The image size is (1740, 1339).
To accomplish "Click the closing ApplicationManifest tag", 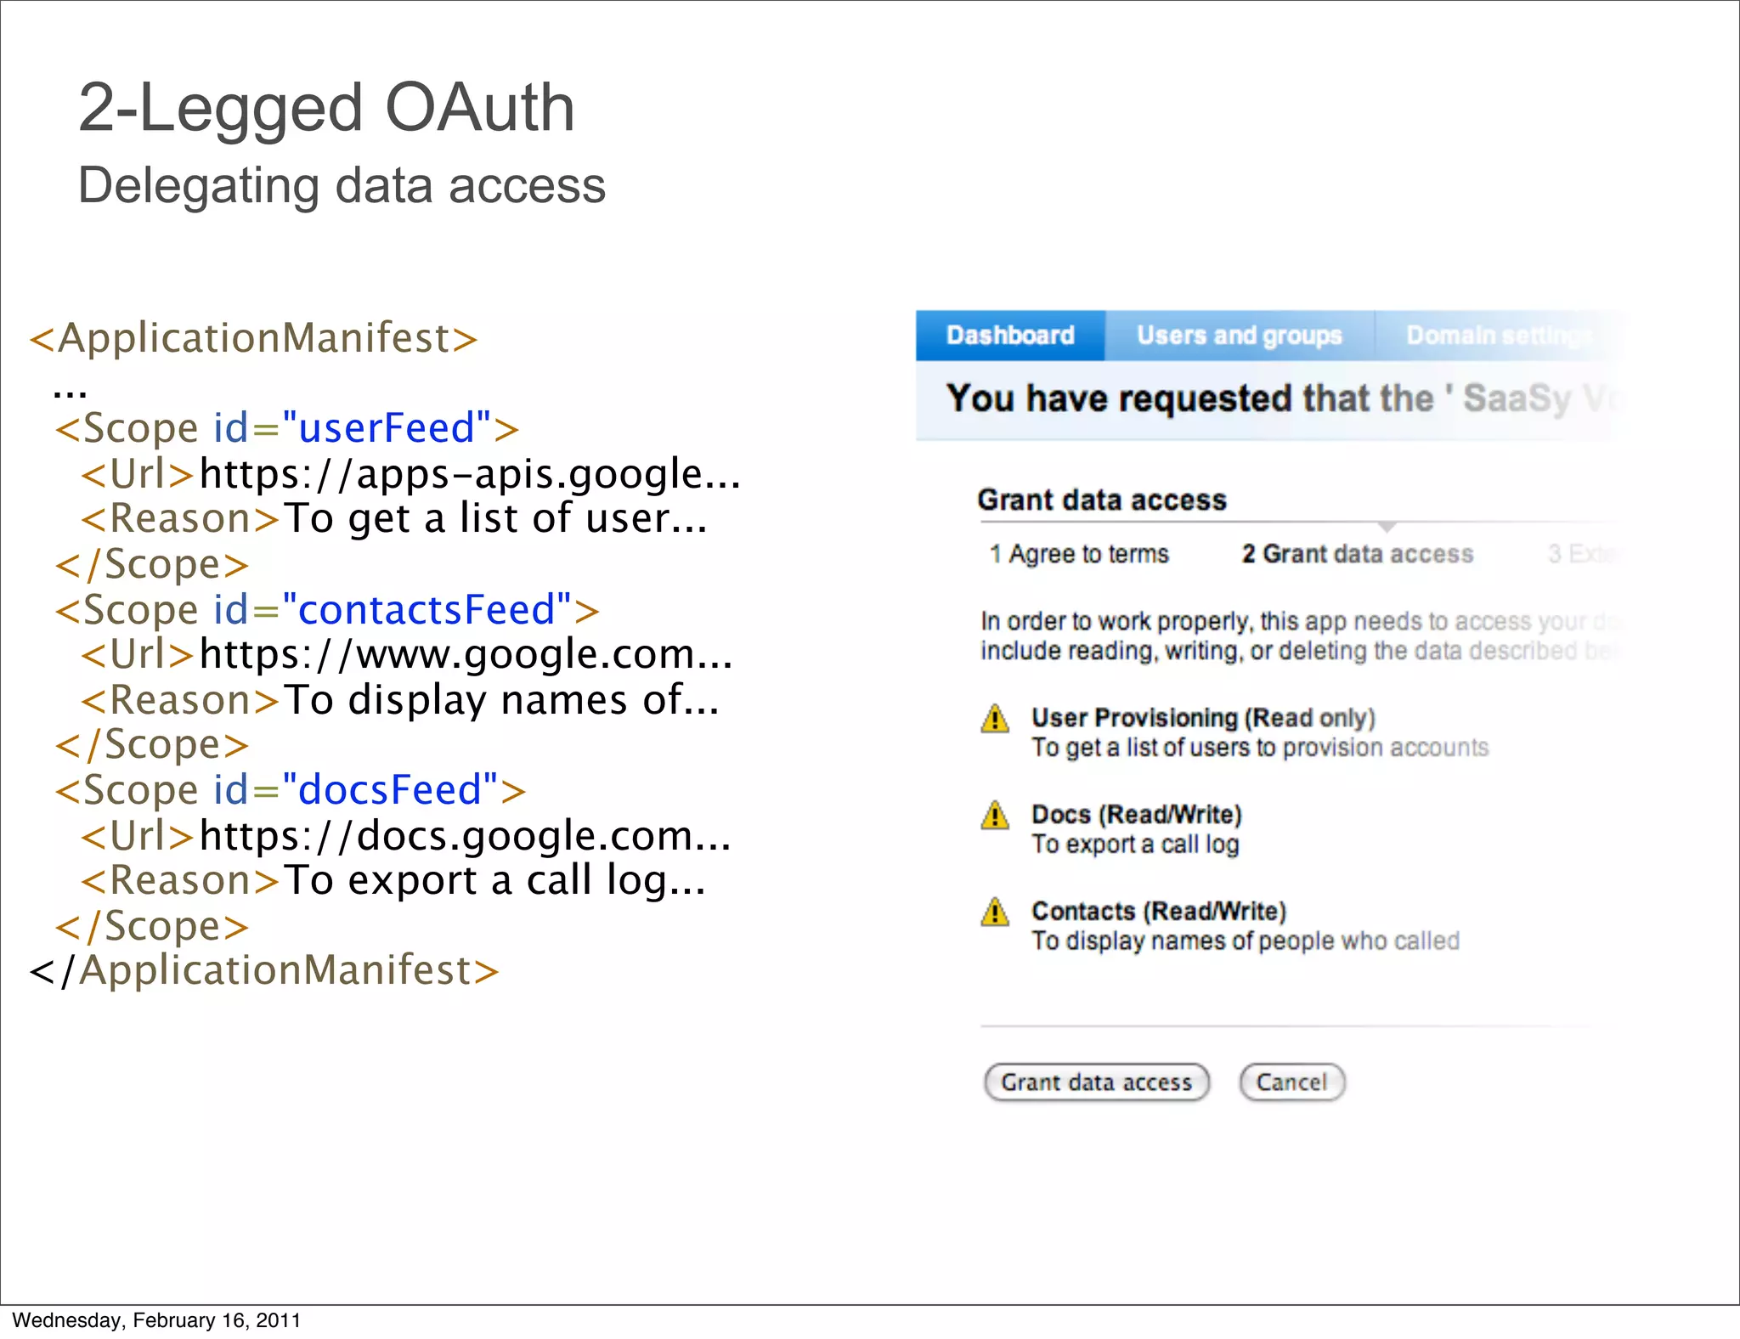I will click(264, 970).
